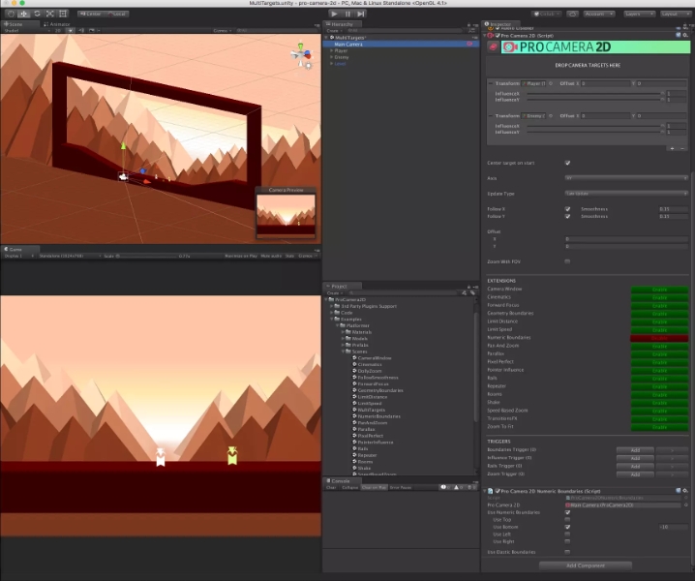Select the Rect Transform tool

(x=63, y=14)
